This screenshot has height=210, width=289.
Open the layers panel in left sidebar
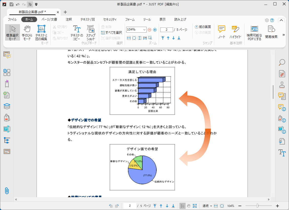(x=7, y=106)
